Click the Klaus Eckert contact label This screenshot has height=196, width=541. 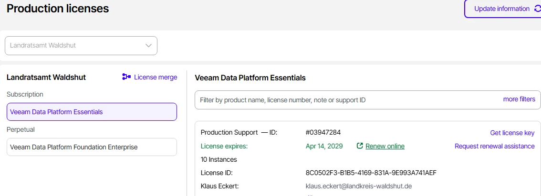pos(220,186)
